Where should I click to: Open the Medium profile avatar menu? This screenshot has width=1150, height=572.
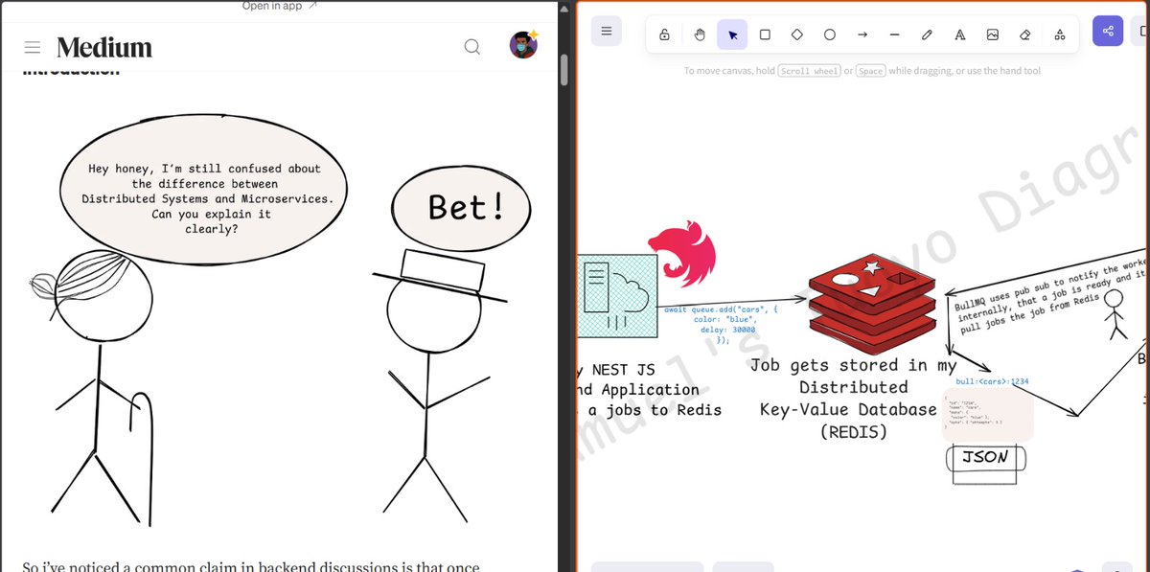coord(523,45)
